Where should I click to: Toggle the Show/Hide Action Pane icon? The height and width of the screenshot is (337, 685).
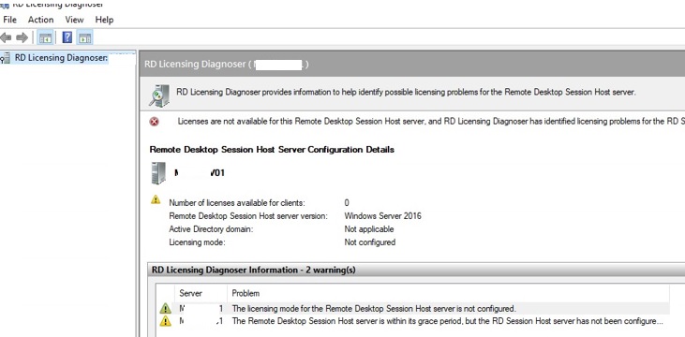click(x=84, y=38)
